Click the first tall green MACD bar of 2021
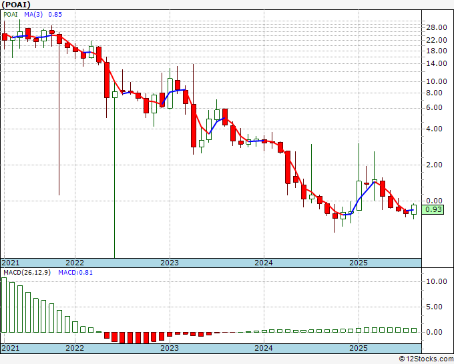 (x=4, y=305)
